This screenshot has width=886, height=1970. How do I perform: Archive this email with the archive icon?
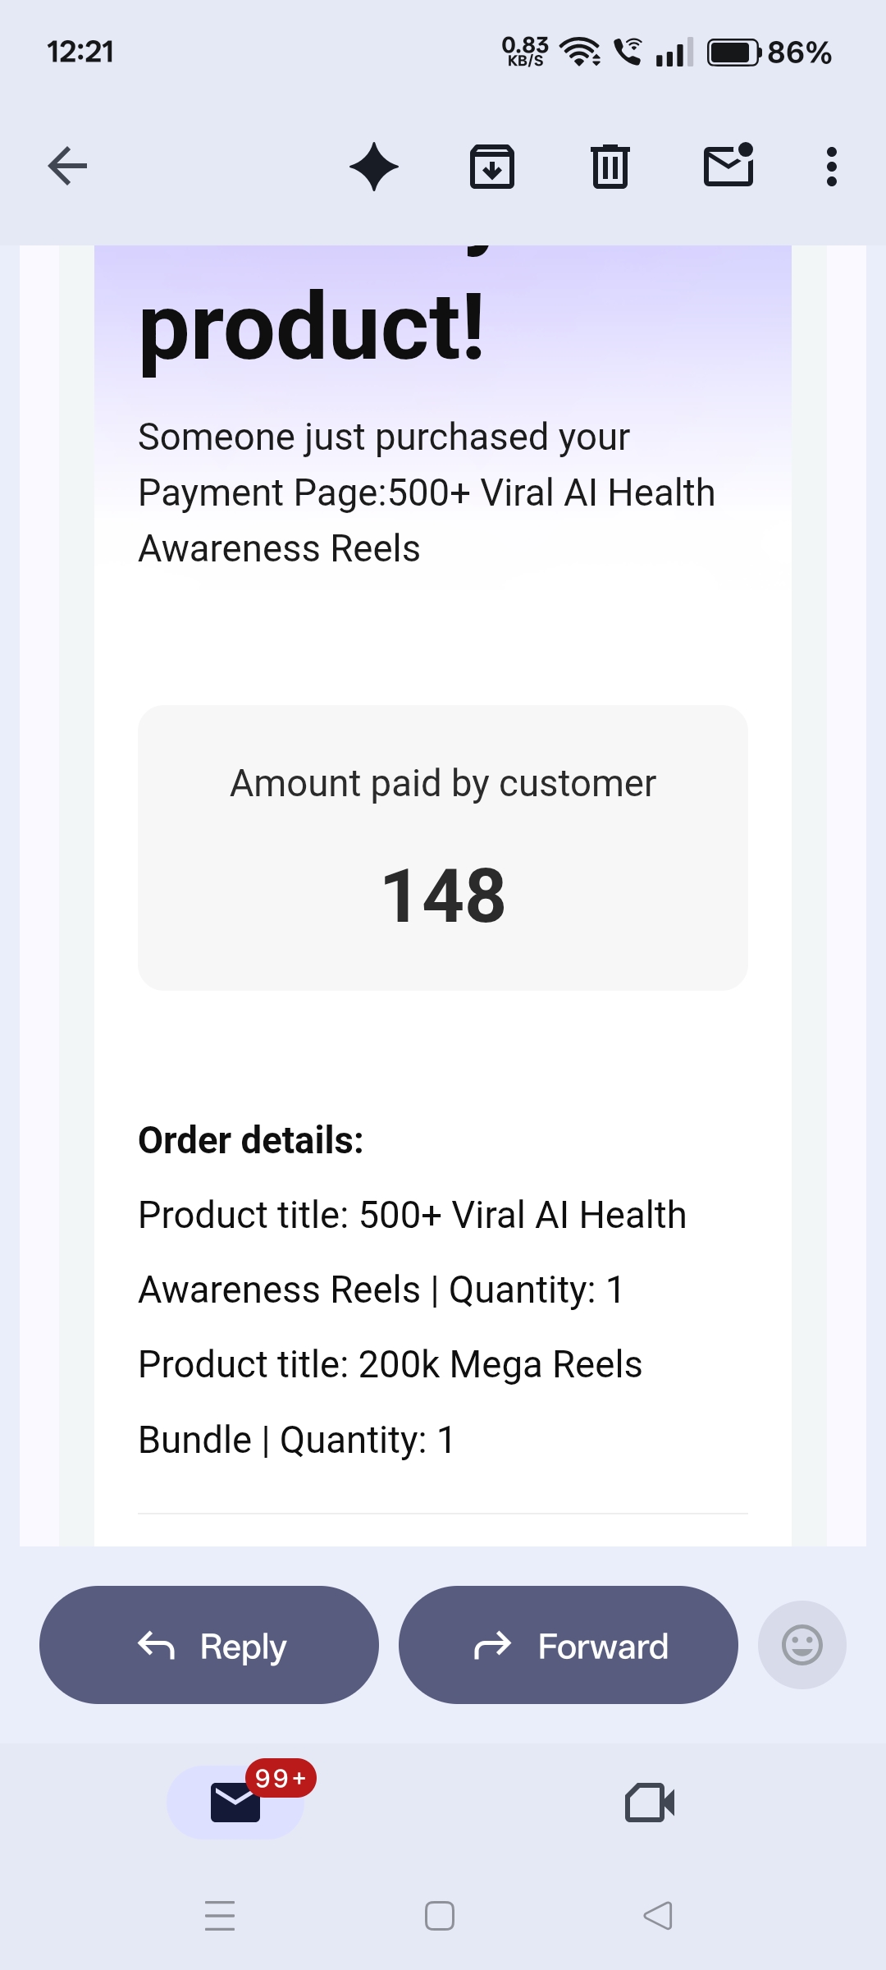coord(492,167)
